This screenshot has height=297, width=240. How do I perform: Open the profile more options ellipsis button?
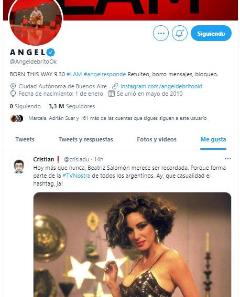pos(161,33)
